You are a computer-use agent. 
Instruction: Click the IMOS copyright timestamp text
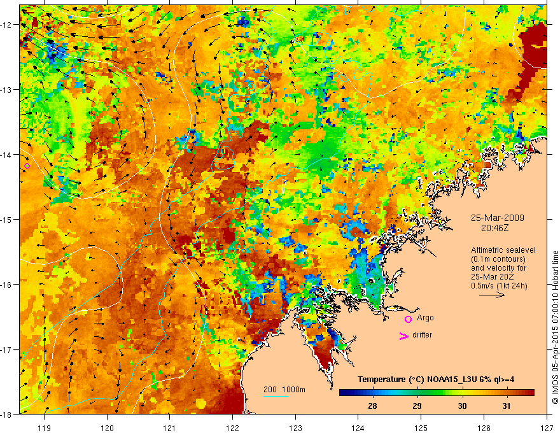coord(555,327)
